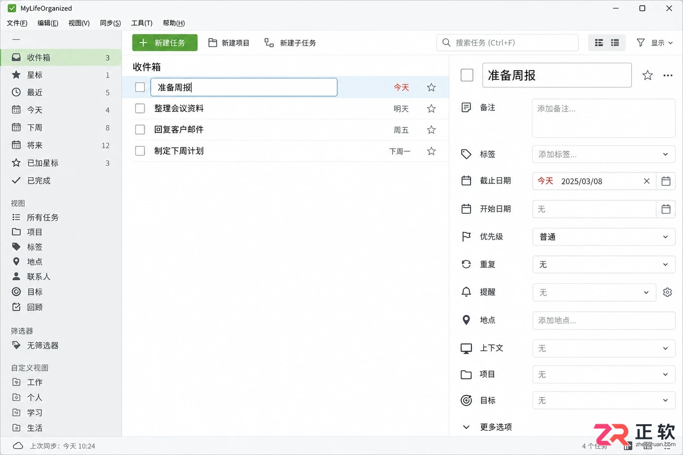
Task: Click the 地点 pin icon in sidebar
Action: 16,262
